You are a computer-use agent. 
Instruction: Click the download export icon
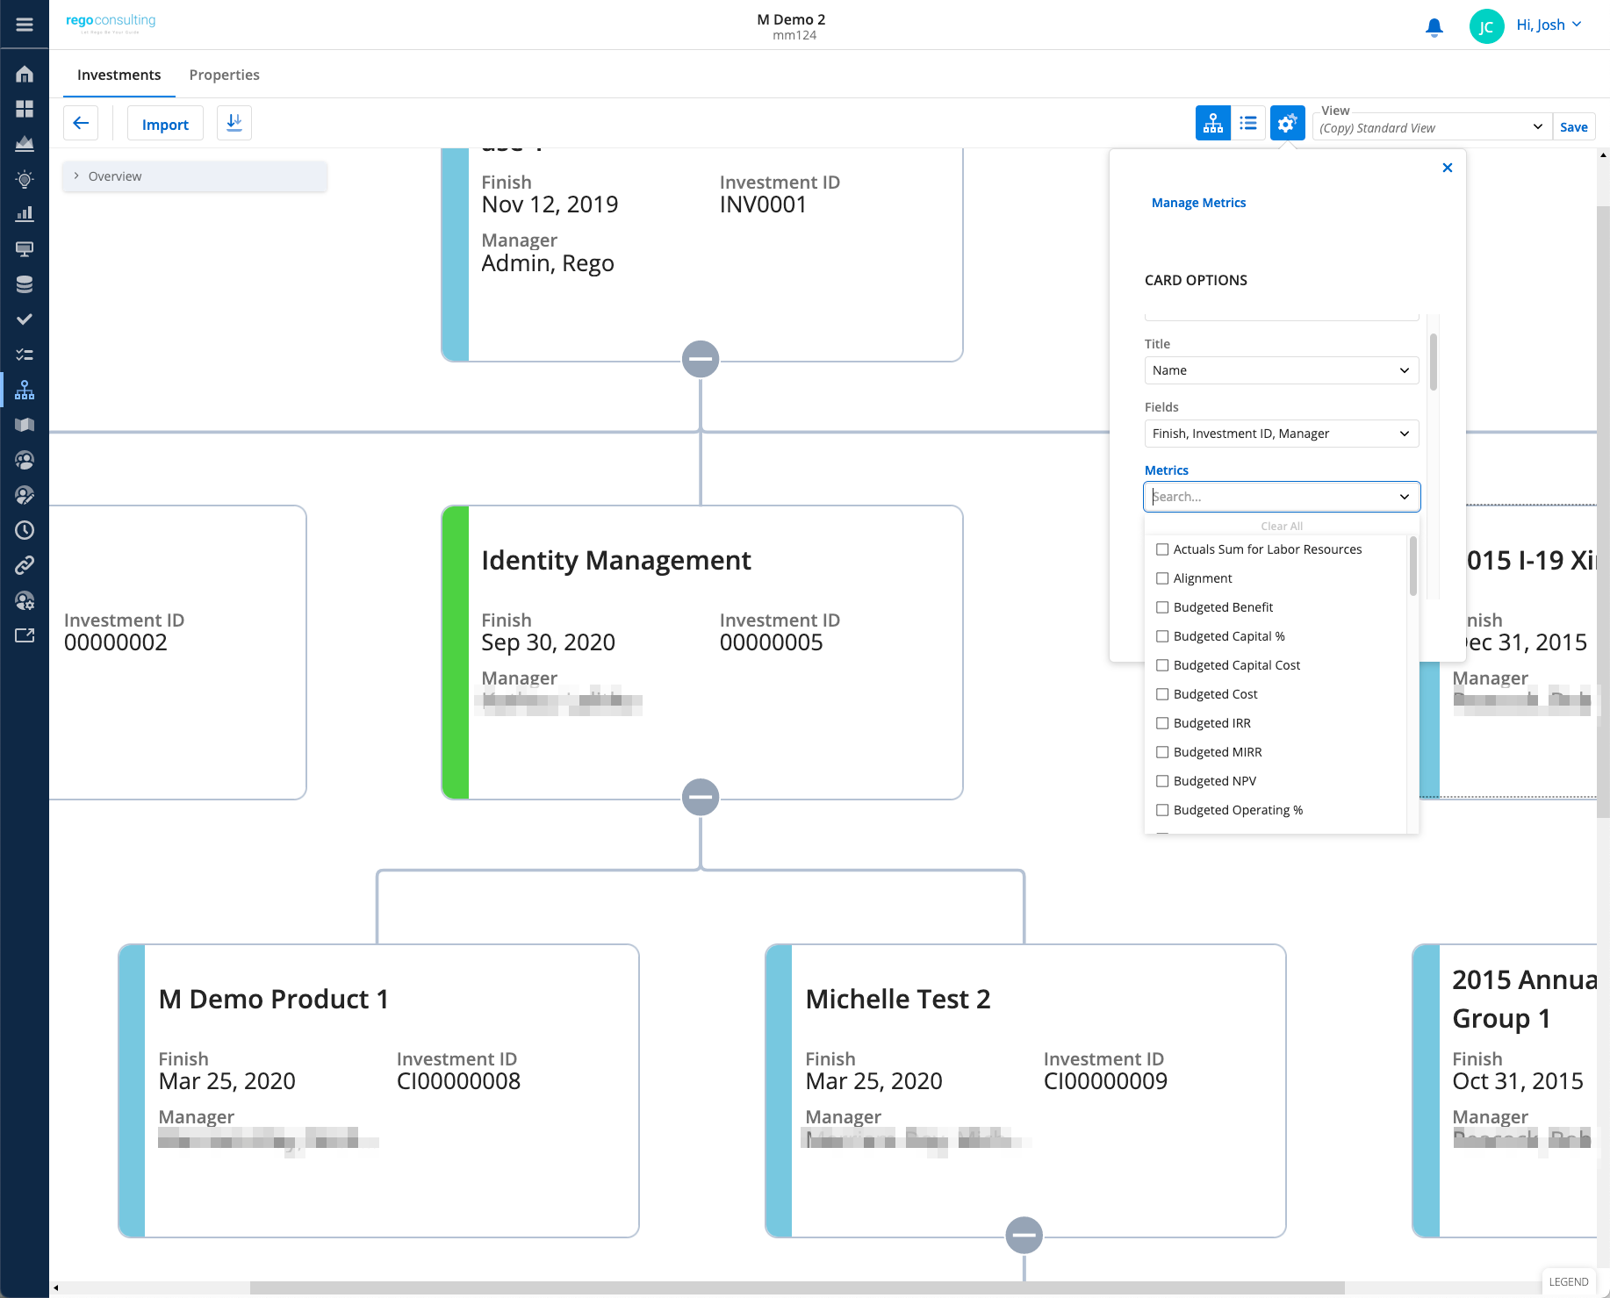pyautogui.click(x=234, y=123)
